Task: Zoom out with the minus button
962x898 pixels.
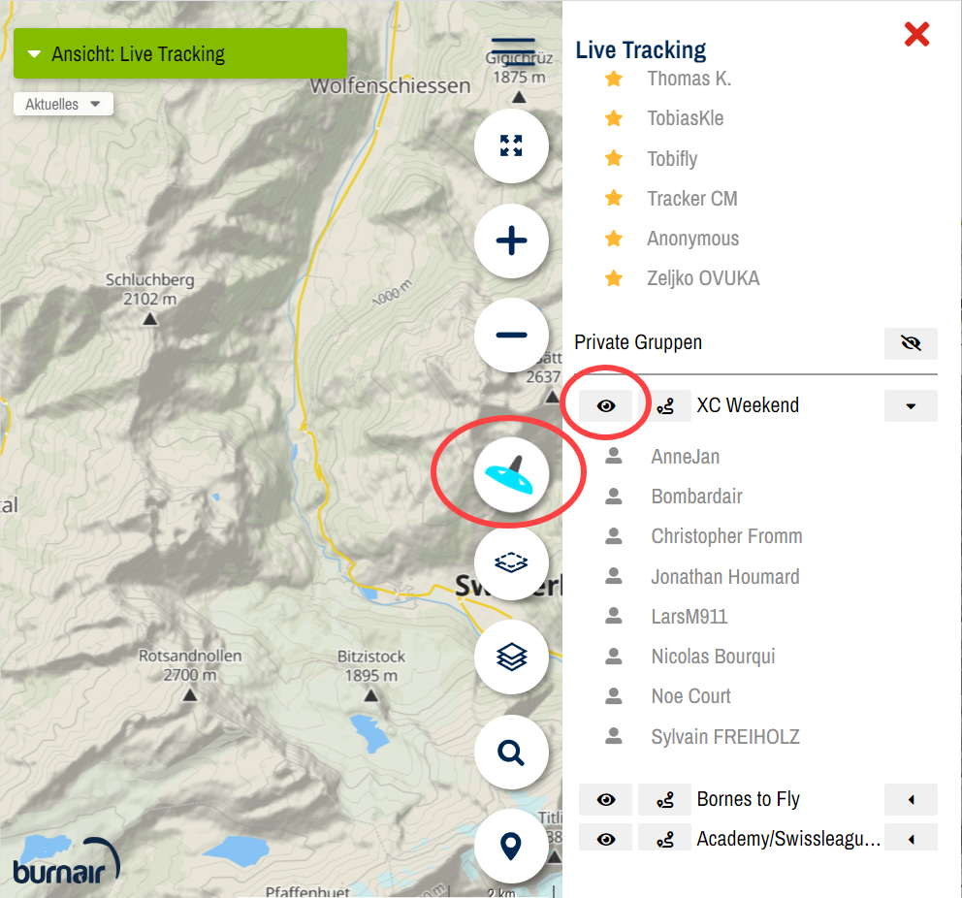Action: pos(511,336)
